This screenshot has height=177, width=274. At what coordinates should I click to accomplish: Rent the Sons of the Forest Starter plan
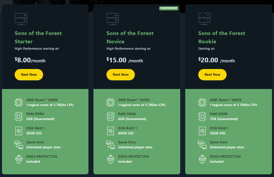tap(29, 75)
